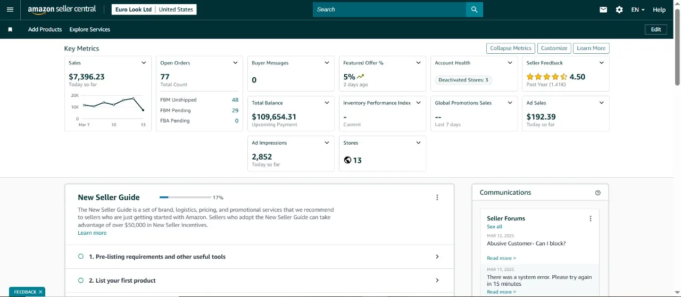Click the Edit button
Screen dimensions: 681x297
click(656, 29)
